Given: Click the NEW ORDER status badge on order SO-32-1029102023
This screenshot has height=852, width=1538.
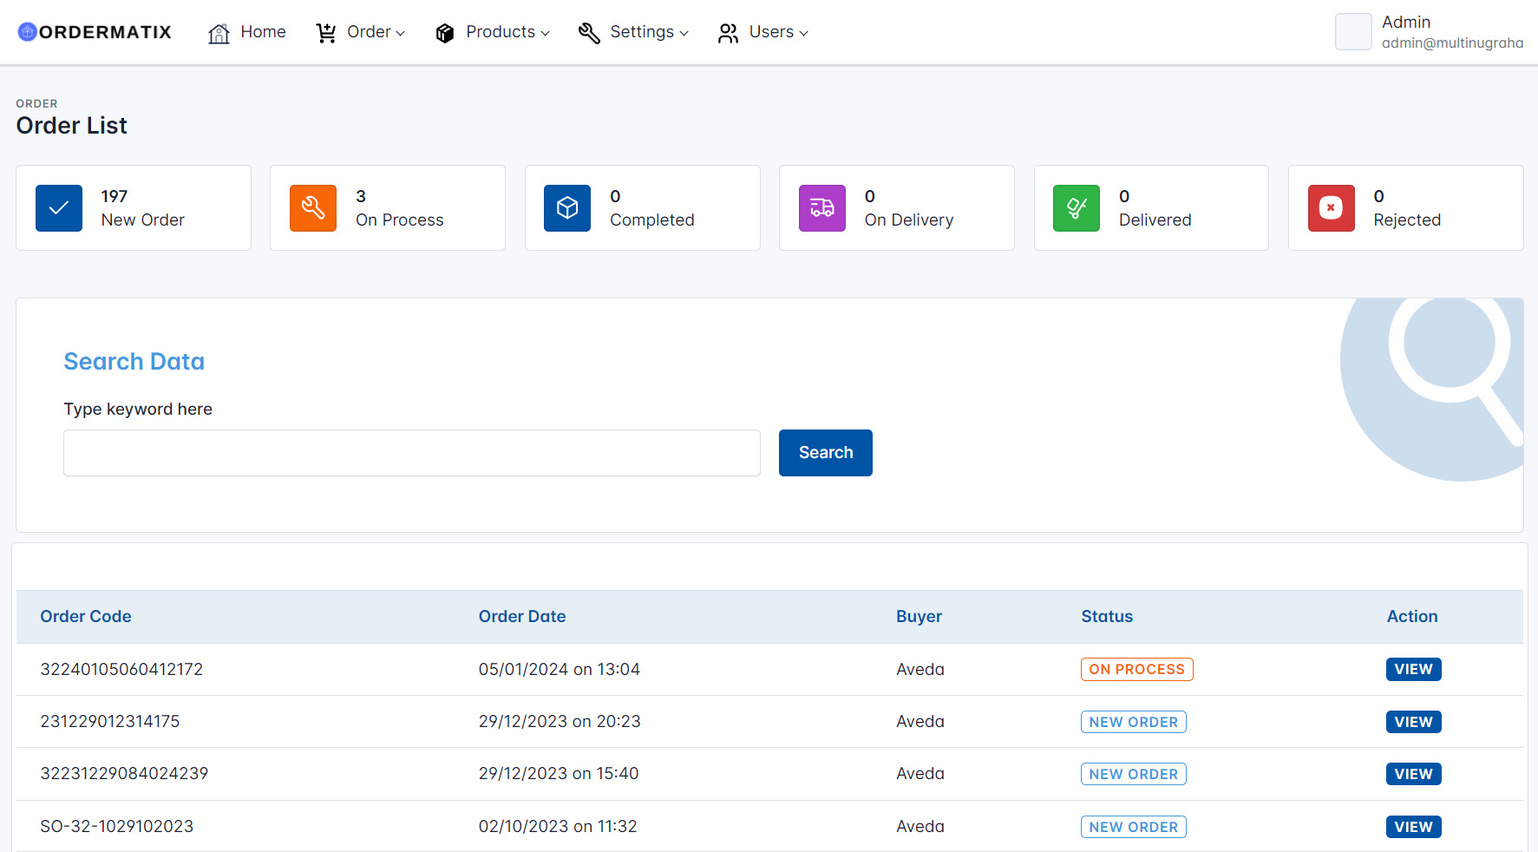Looking at the screenshot, I should tap(1133, 826).
